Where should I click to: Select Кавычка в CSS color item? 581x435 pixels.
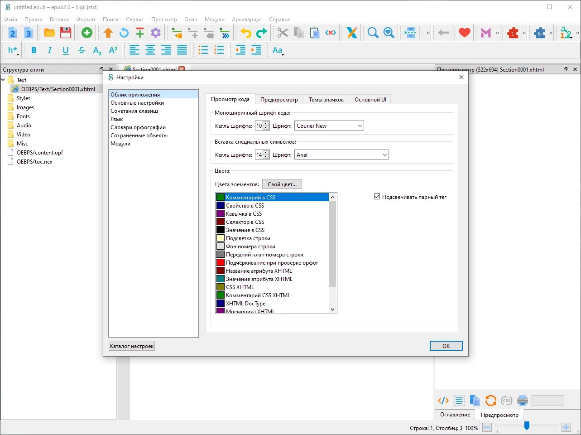(x=272, y=214)
